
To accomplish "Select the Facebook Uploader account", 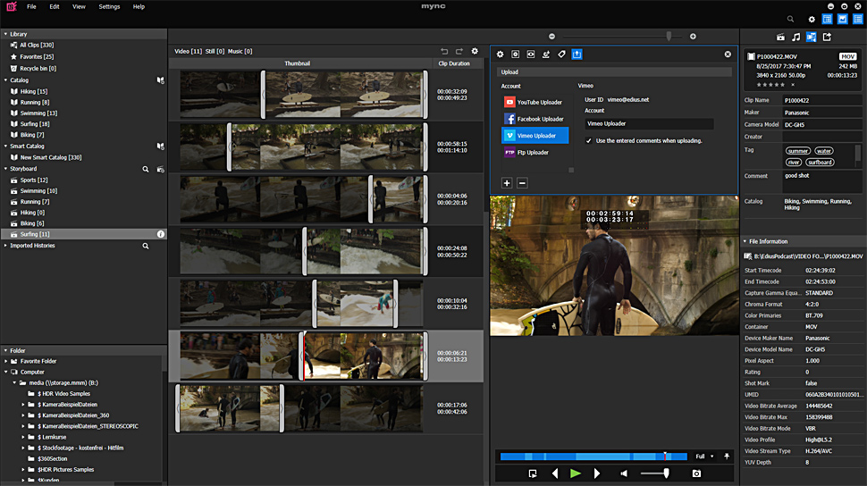I will point(535,119).
